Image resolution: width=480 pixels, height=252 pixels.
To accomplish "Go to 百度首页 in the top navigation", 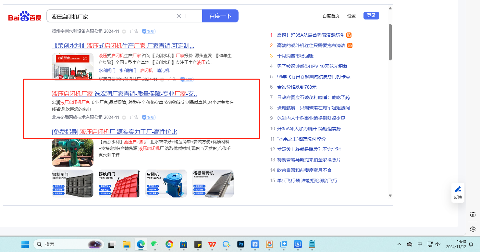I will (331, 16).
